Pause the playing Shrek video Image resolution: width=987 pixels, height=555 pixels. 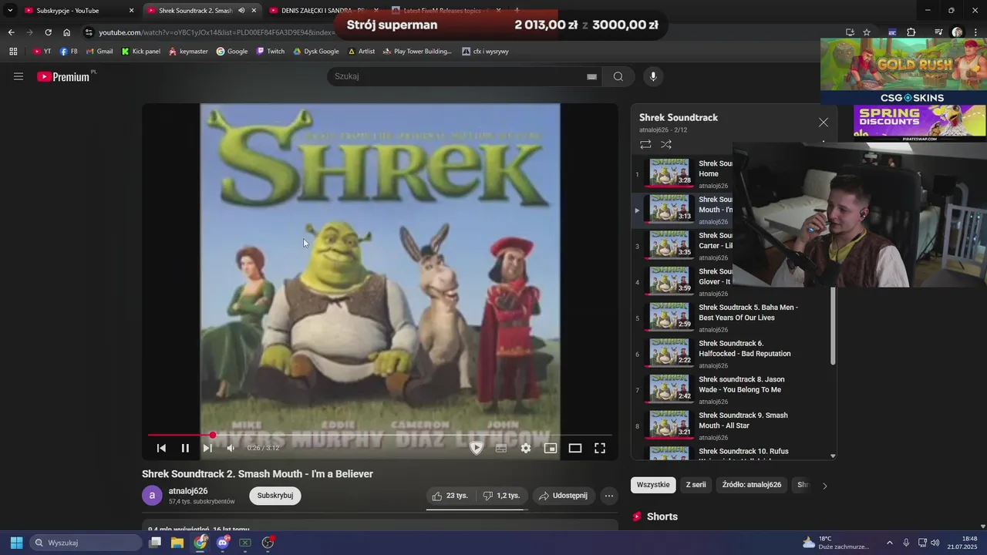[x=185, y=448]
